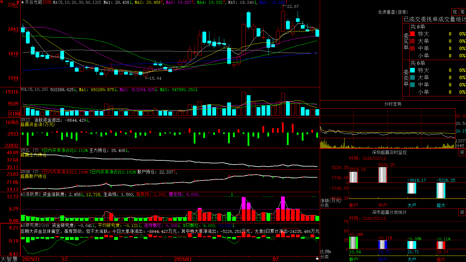Viewport: 466px width, 262px height.
Task: Open 设 settings for 深市超赢分类统计
Action: [462, 212]
